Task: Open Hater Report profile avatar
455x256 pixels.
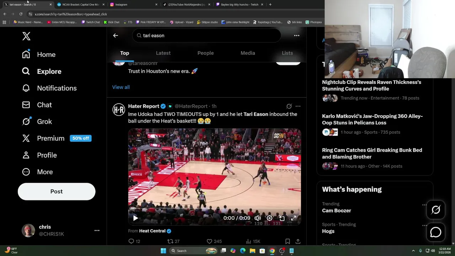Action: 119,110
